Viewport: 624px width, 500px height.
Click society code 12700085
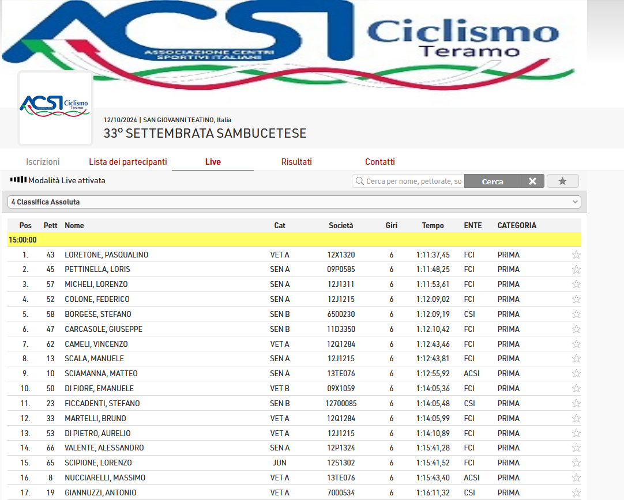click(x=341, y=403)
